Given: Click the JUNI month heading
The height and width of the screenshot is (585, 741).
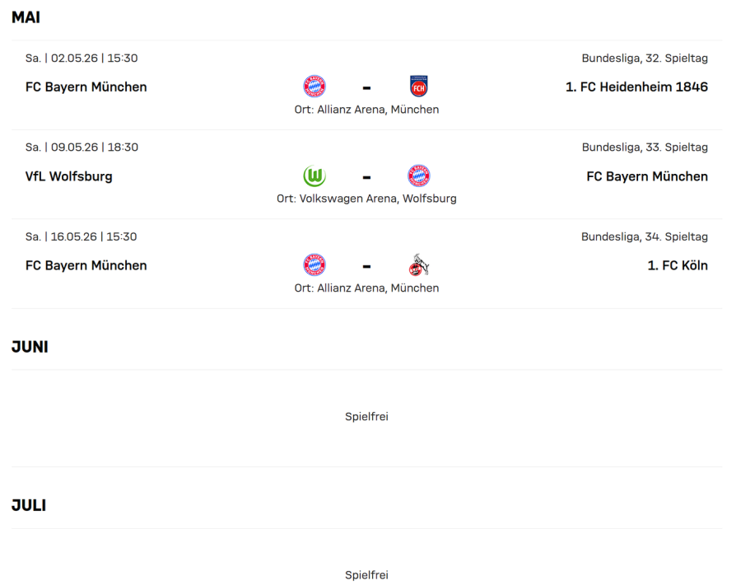Looking at the screenshot, I should pyautogui.click(x=30, y=347).
